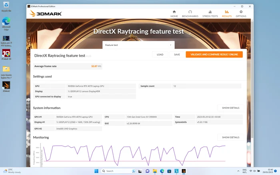Image resolution: width=280 pixels, height=175 pixels.
Task: Open Microsoft Edge from taskbar
Action: tap(162, 171)
